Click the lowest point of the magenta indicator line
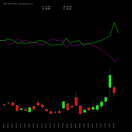Image resolution: width=132 pixels, height=132 pixels. pos(114,62)
